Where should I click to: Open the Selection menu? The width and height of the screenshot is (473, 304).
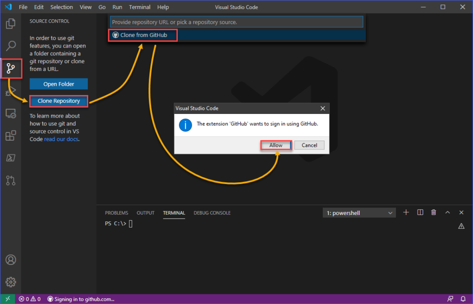61,7
